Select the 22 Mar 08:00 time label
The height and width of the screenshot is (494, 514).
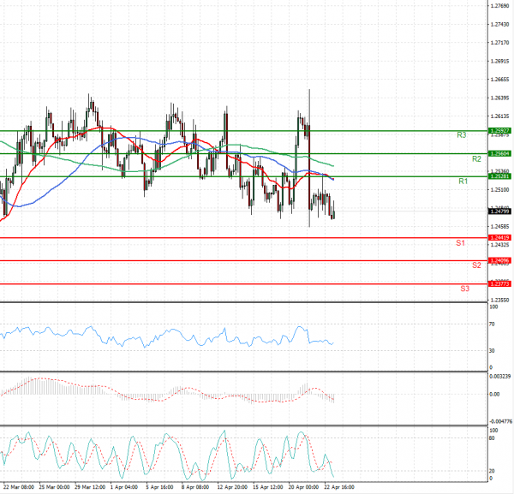pos(19,487)
